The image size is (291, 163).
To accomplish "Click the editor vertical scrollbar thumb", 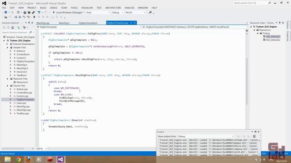I will (x=246, y=81).
